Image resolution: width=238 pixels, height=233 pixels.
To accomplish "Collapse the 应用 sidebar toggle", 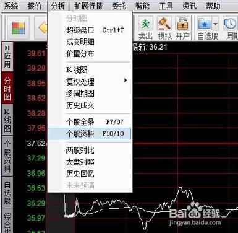I will click(7, 56).
